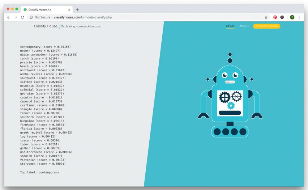This screenshot has height=190, width=308.
Task: Click the 'southern (score = 0.00700)' line
Action: (42, 117)
